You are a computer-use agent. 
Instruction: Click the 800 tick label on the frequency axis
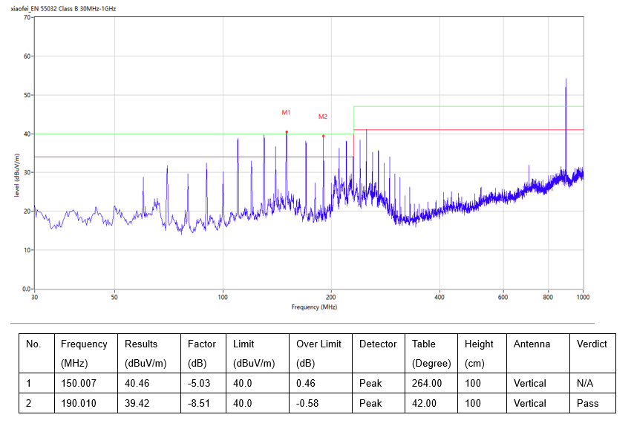pos(548,297)
